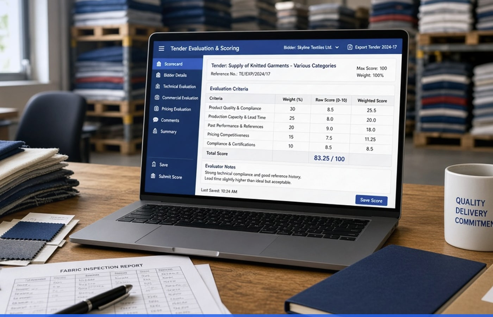The image size is (493, 317).
Task: Click the 83.25 / 100 total score
Action: click(x=329, y=158)
